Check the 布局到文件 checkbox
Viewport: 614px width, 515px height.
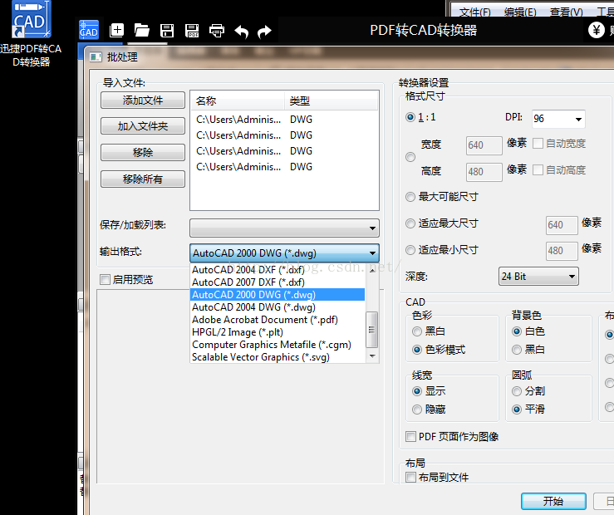click(x=410, y=477)
